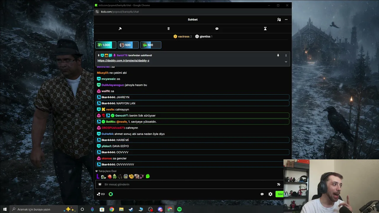Click ilker4444 message 'OOVVVV'
This screenshot has height=213, width=379.
coord(192,152)
